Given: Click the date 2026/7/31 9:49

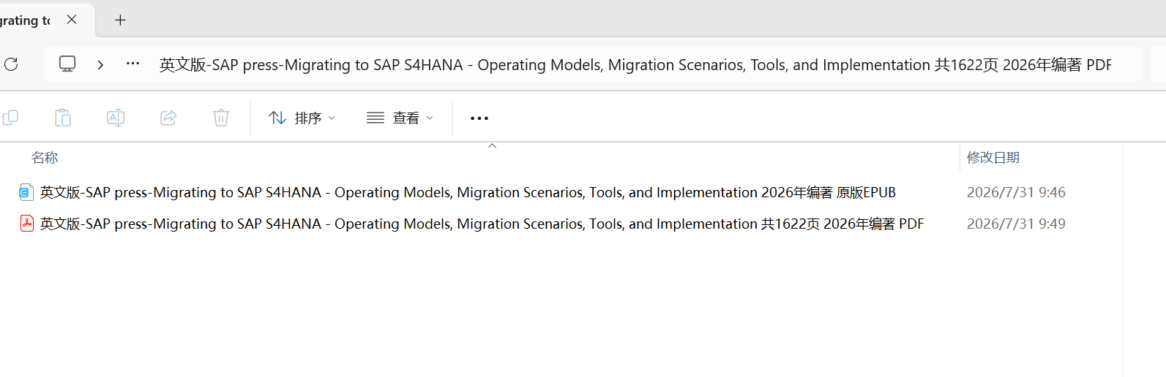Looking at the screenshot, I should (1016, 224).
